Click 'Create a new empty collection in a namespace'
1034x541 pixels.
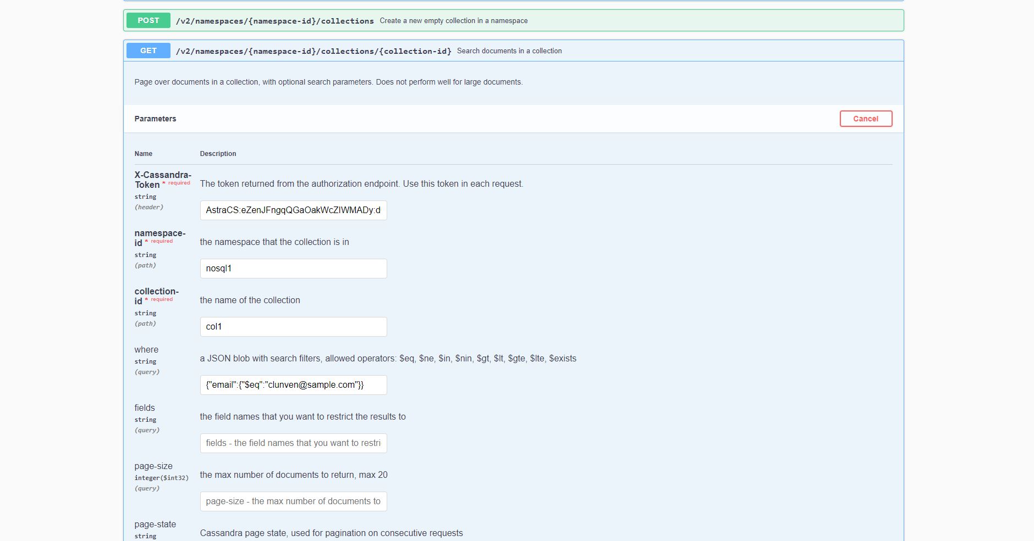point(454,20)
